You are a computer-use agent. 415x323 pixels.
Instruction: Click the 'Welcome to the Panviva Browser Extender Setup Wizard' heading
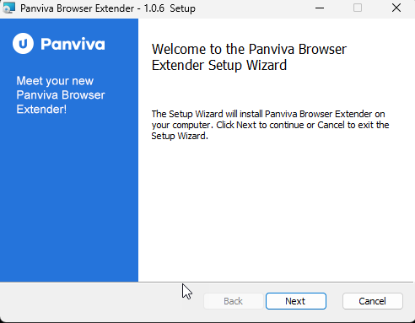(x=249, y=57)
